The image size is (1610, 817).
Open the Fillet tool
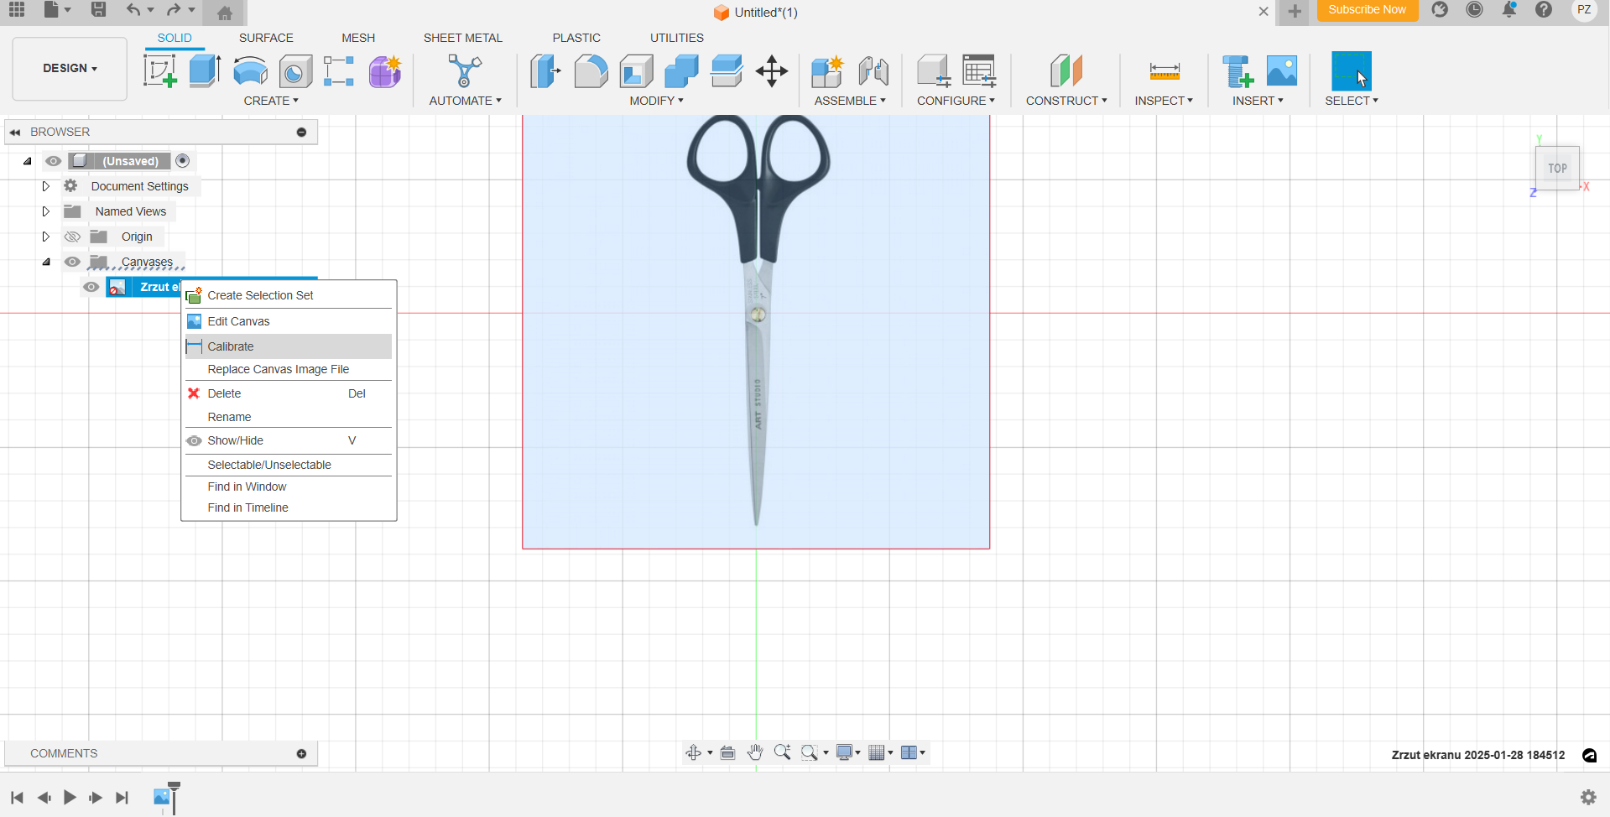[x=591, y=71]
